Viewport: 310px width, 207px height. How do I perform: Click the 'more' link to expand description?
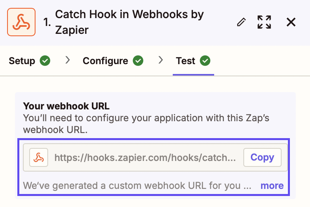coord(272,186)
